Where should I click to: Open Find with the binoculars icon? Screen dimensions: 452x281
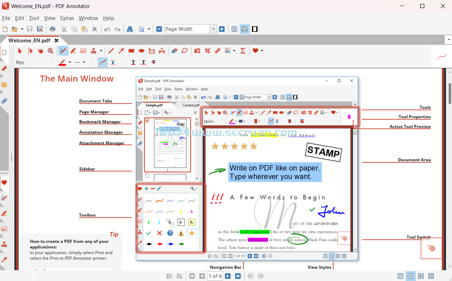(x=130, y=29)
